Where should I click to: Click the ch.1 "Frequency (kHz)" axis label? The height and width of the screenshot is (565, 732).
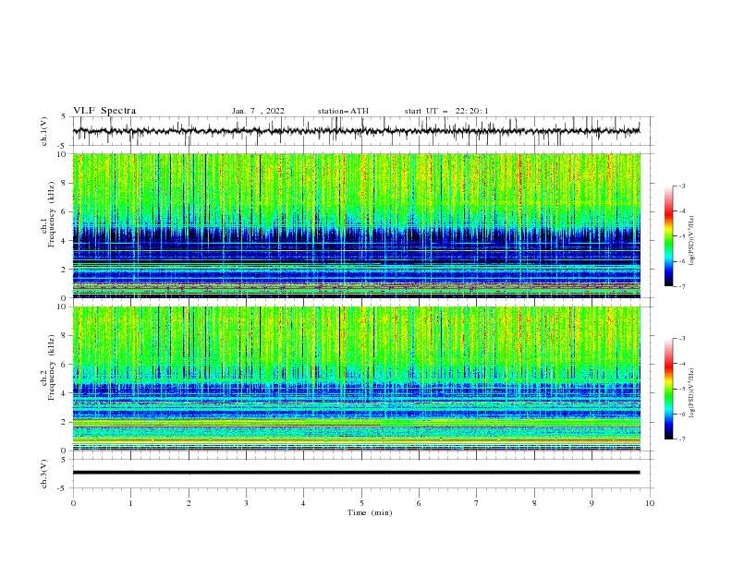[51, 215]
